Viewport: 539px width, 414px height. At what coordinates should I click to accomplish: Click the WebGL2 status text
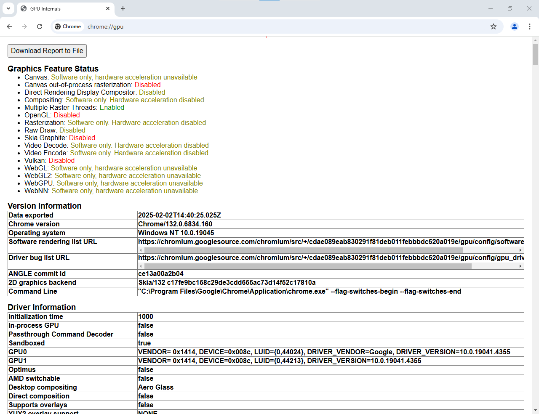click(x=128, y=176)
